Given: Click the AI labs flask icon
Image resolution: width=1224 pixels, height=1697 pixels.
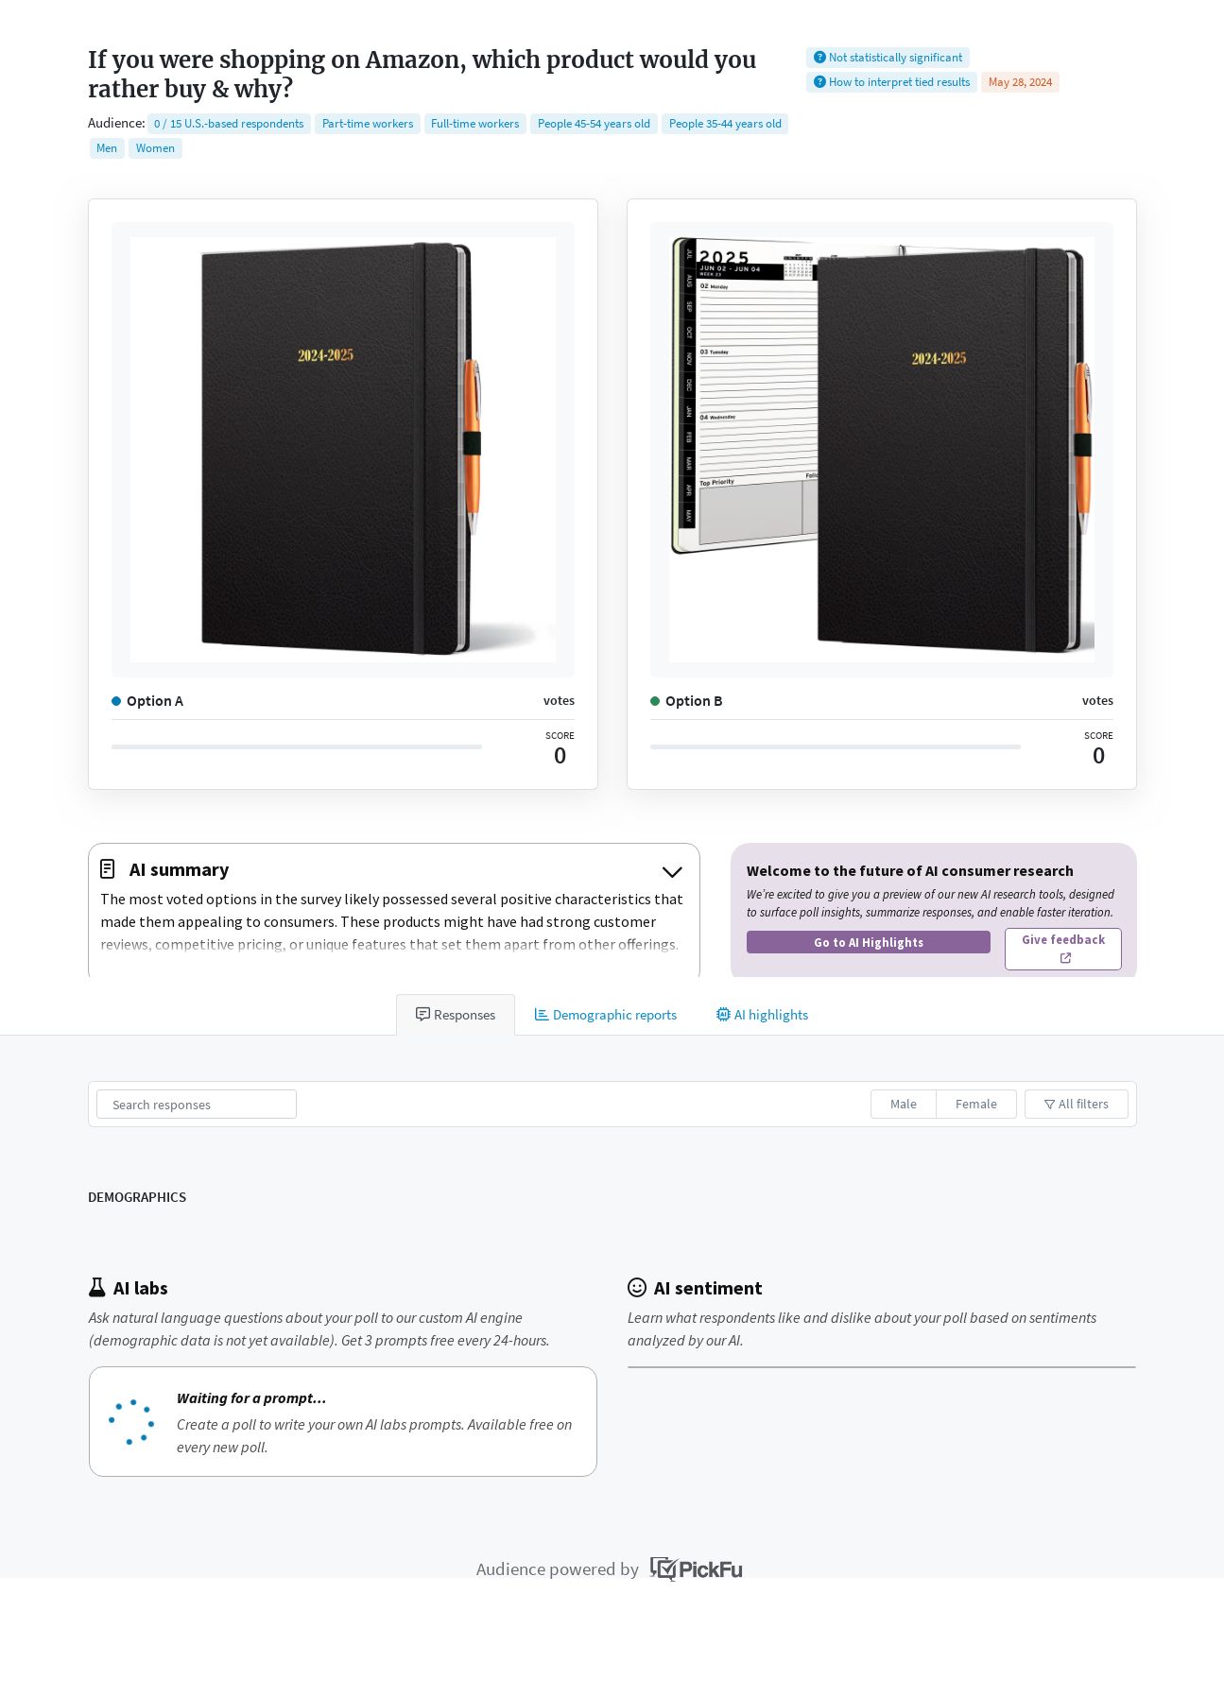Looking at the screenshot, I should pyautogui.click(x=96, y=1287).
